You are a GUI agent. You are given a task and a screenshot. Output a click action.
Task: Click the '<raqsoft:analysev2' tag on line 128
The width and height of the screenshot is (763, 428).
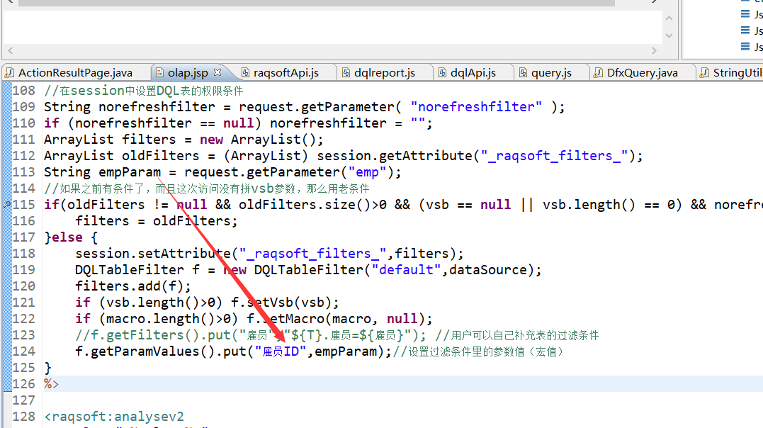pyautogui.click(x=114, y=417)
